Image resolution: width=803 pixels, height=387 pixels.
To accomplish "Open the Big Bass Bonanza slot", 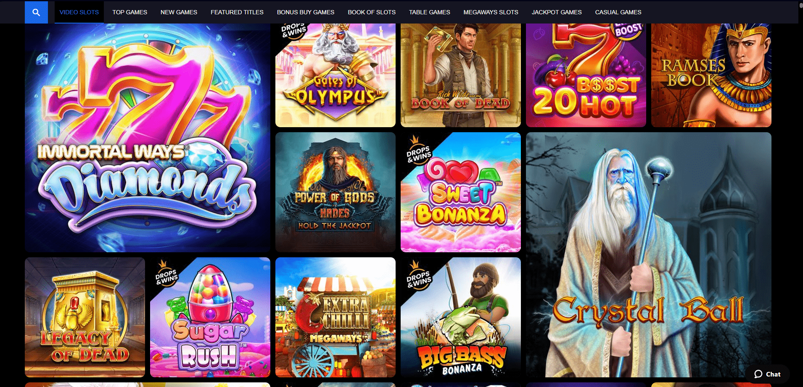I will click(x=461, y=317).
